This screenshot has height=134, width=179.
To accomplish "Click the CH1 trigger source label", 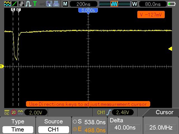I will click(101, 113).
